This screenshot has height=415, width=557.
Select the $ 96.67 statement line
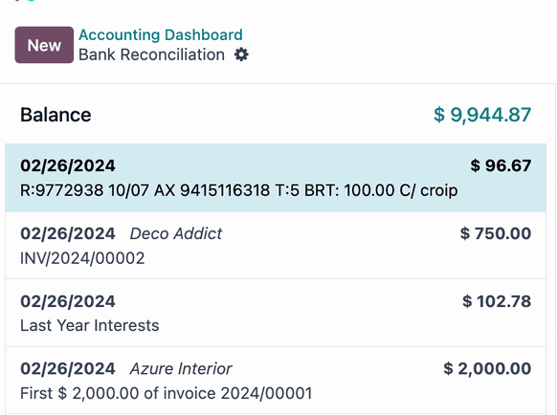click(276, 178)
